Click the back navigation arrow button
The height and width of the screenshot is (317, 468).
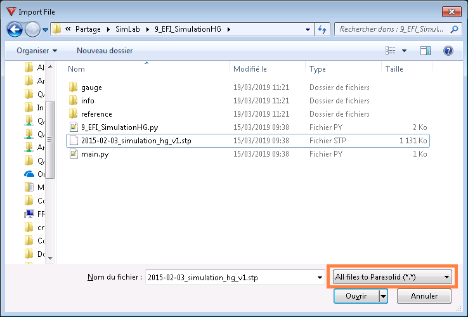15,29
